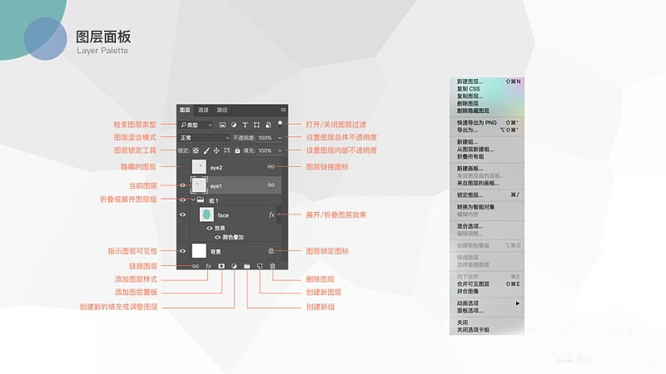Image resolution: width=666 pixels, height=374 pixels.
Task: Open the blend mode dropdown 正常
Action: 204,137
